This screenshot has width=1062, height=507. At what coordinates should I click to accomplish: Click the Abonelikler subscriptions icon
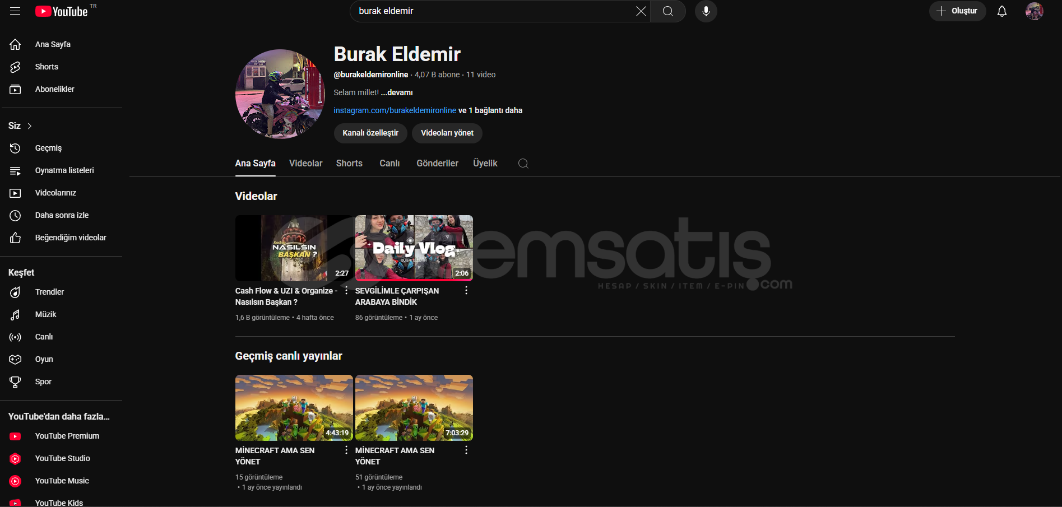[15, 89]
